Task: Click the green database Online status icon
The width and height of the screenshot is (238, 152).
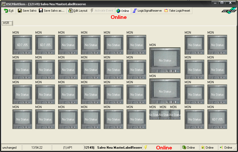Action: pyautogui.click(x=184, y=148)
